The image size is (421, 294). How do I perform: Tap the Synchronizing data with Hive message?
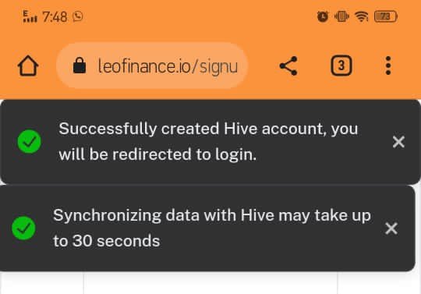pos(212,228)
